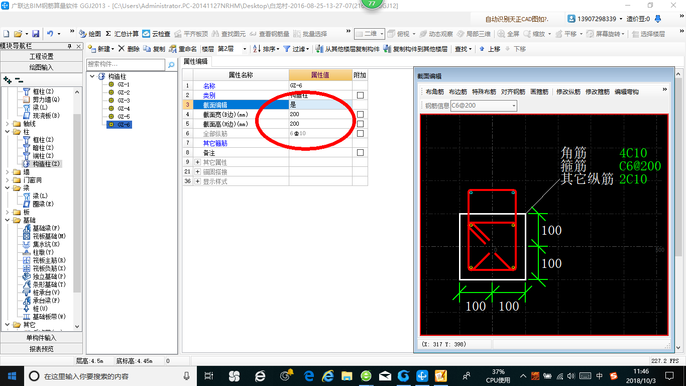Viewport: 686px width, 386px height.
Task: Open the 工程设置 navigation section
Action: click(41, 56)
